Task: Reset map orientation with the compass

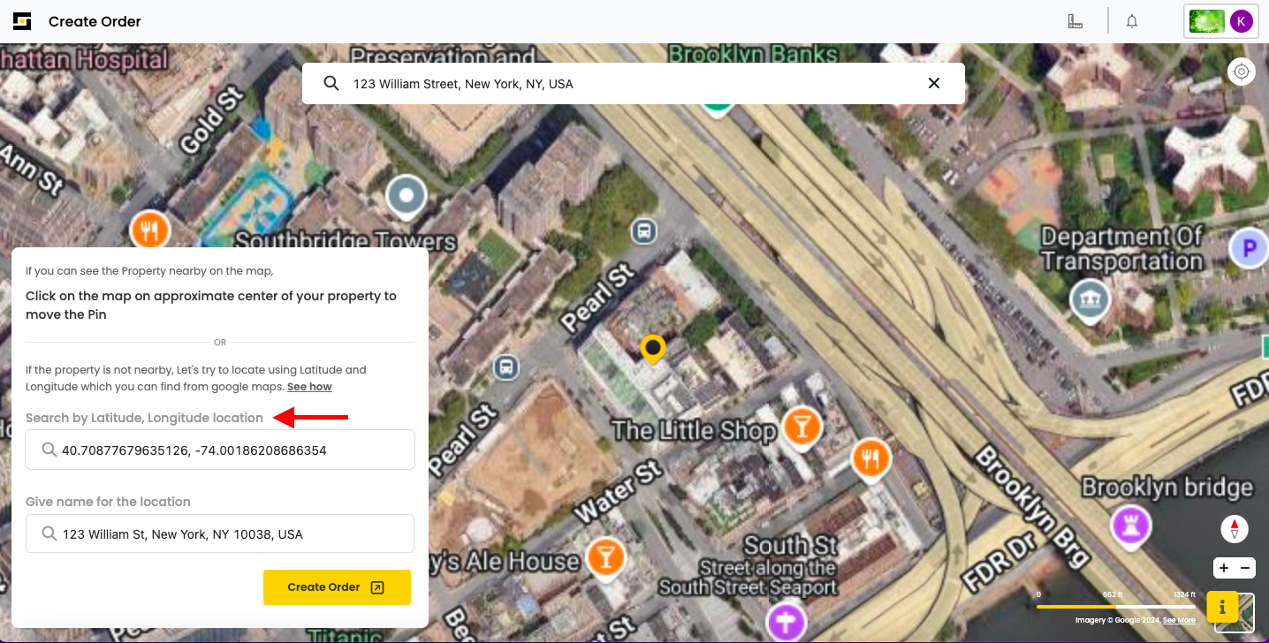Action: (1235, 529)
